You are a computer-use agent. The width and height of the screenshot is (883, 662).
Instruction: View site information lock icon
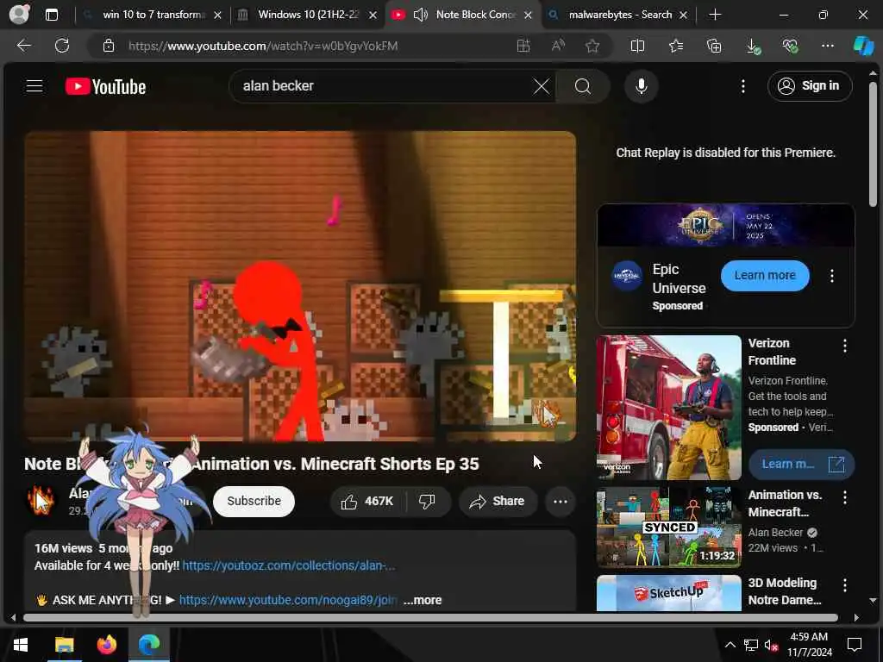109,46
